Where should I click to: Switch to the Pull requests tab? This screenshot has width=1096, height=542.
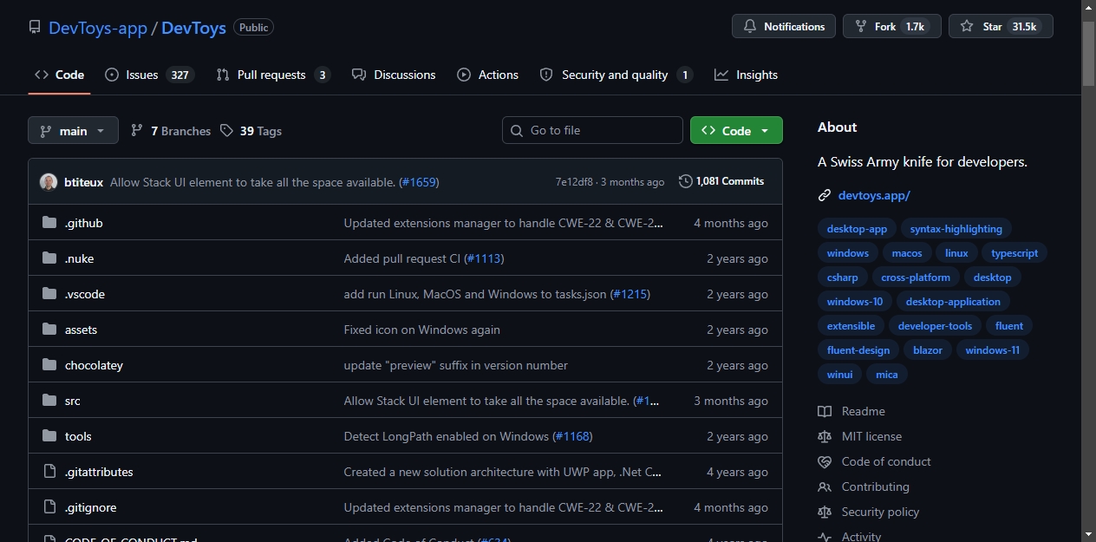273,75
